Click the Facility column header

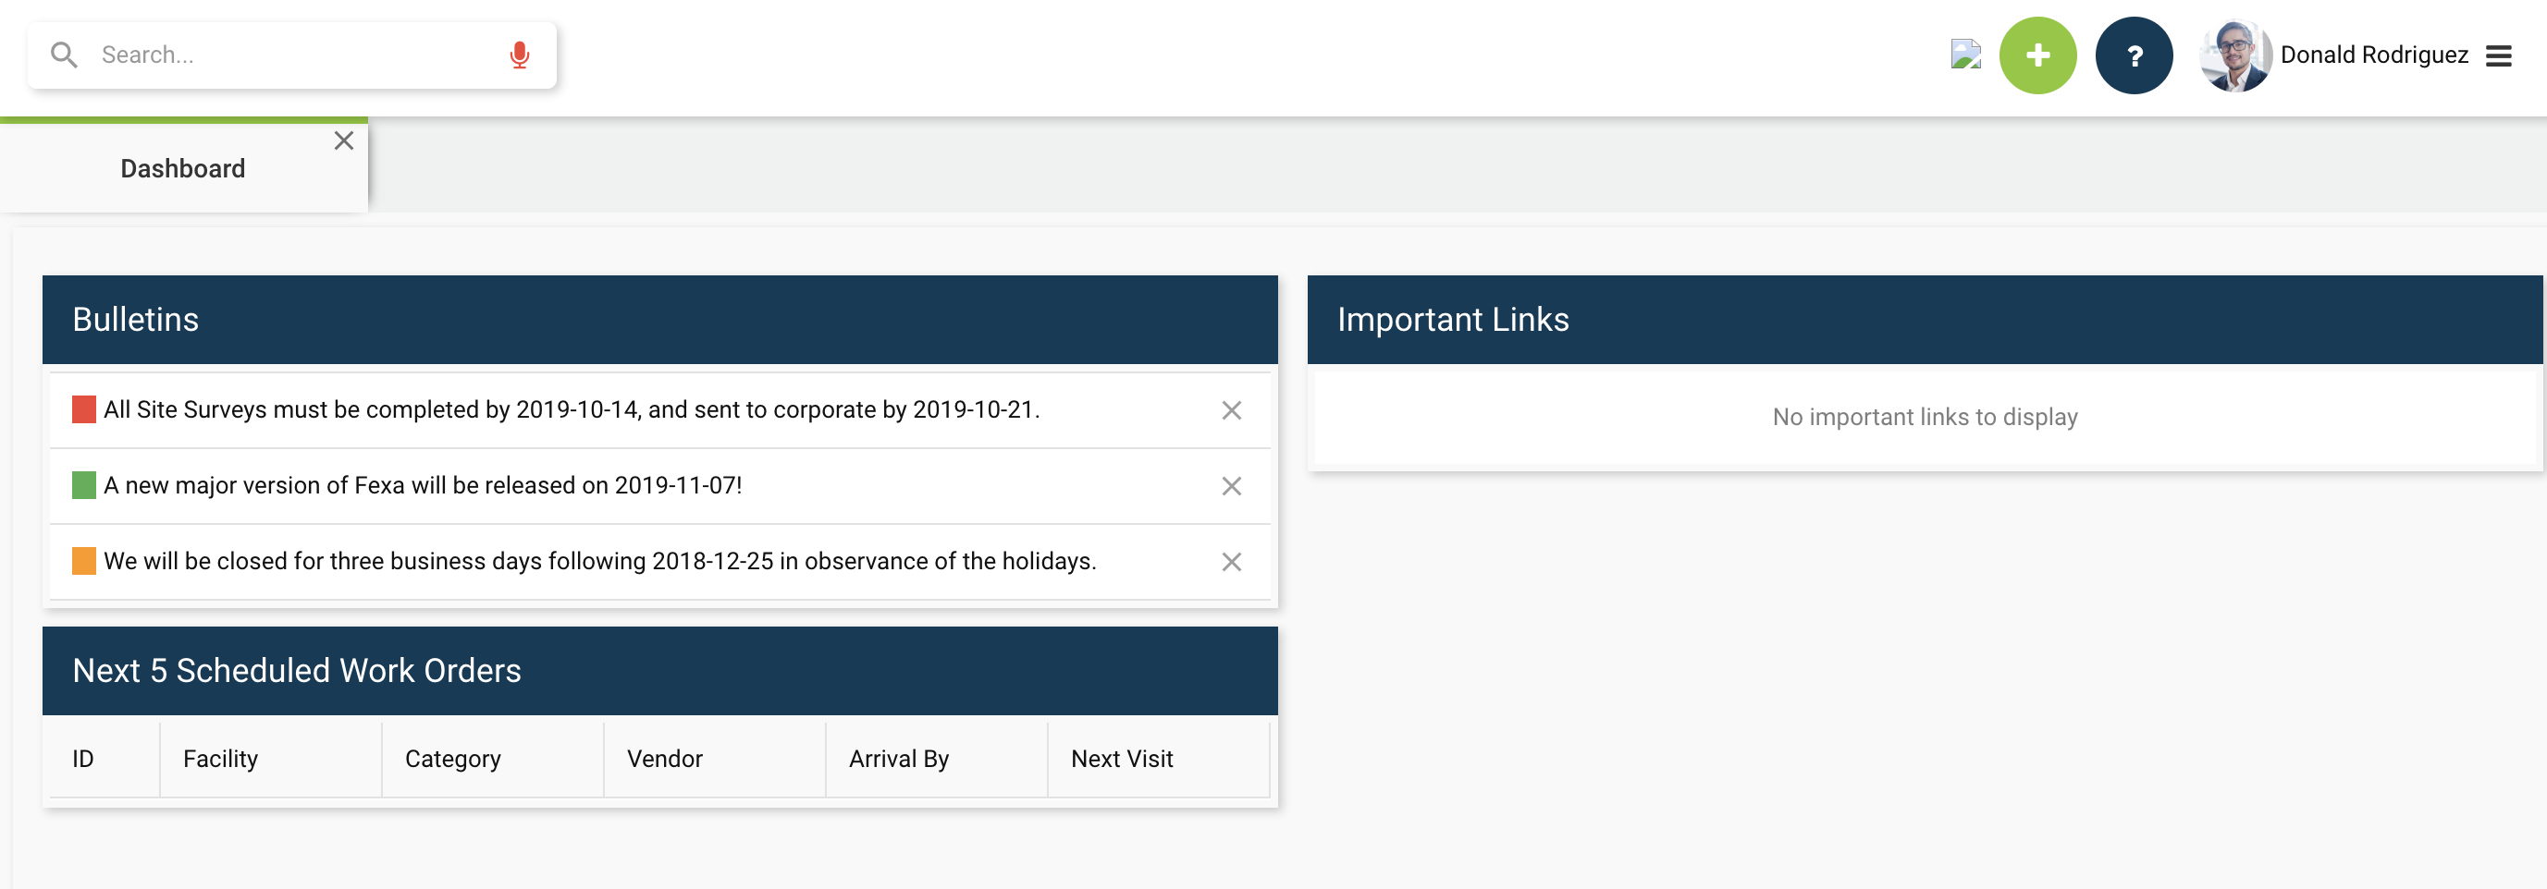point(219,759)
